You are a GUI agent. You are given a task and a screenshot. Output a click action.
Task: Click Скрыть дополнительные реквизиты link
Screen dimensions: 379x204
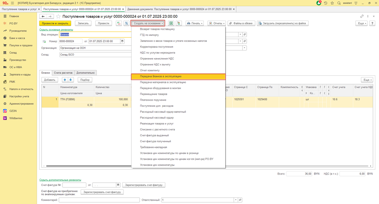point(60,180)
